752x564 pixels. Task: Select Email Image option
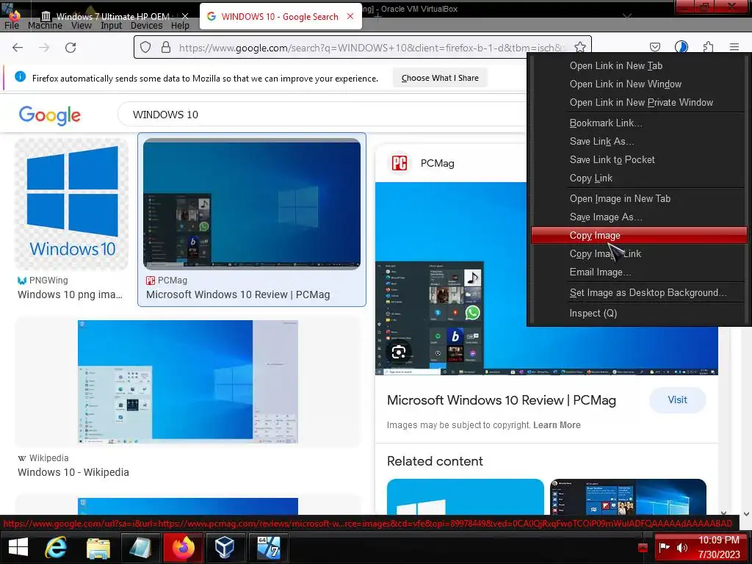[600, 272]
